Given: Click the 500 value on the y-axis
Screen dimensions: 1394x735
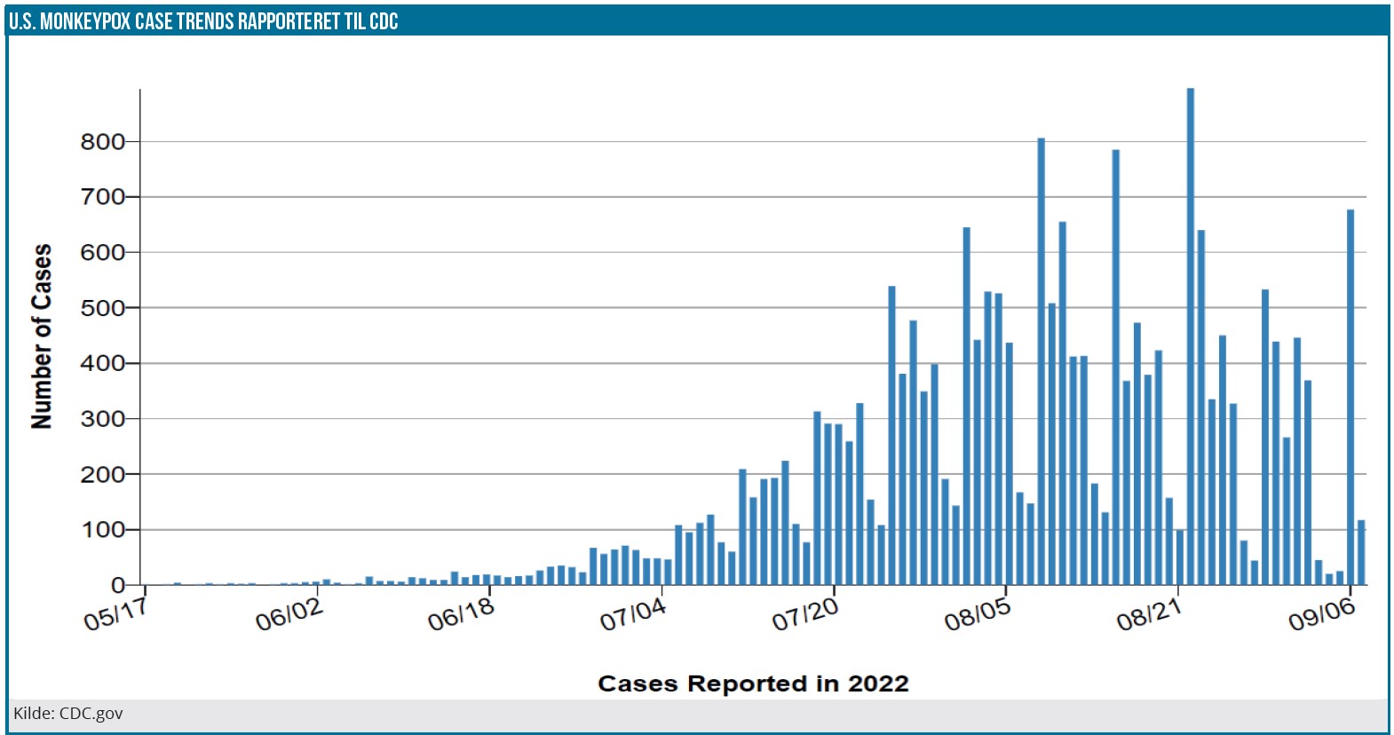Looking at the screenshot, I should [102, 308].
